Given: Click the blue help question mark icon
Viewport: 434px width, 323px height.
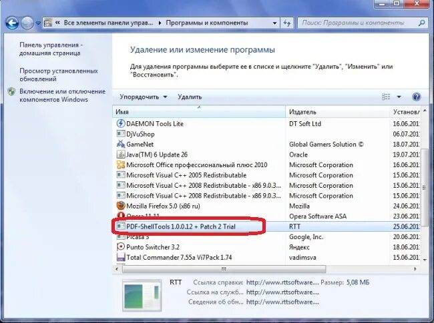Looking at the screenshot, I should click(416, 97).
